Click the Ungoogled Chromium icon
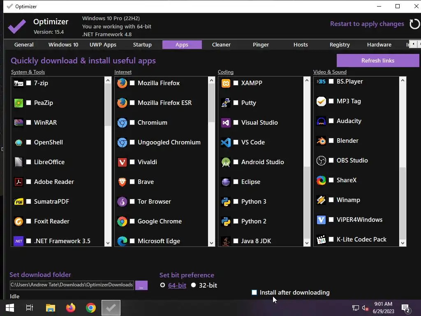Viewport: 421px width, 316px height. (x=122, y=142)
